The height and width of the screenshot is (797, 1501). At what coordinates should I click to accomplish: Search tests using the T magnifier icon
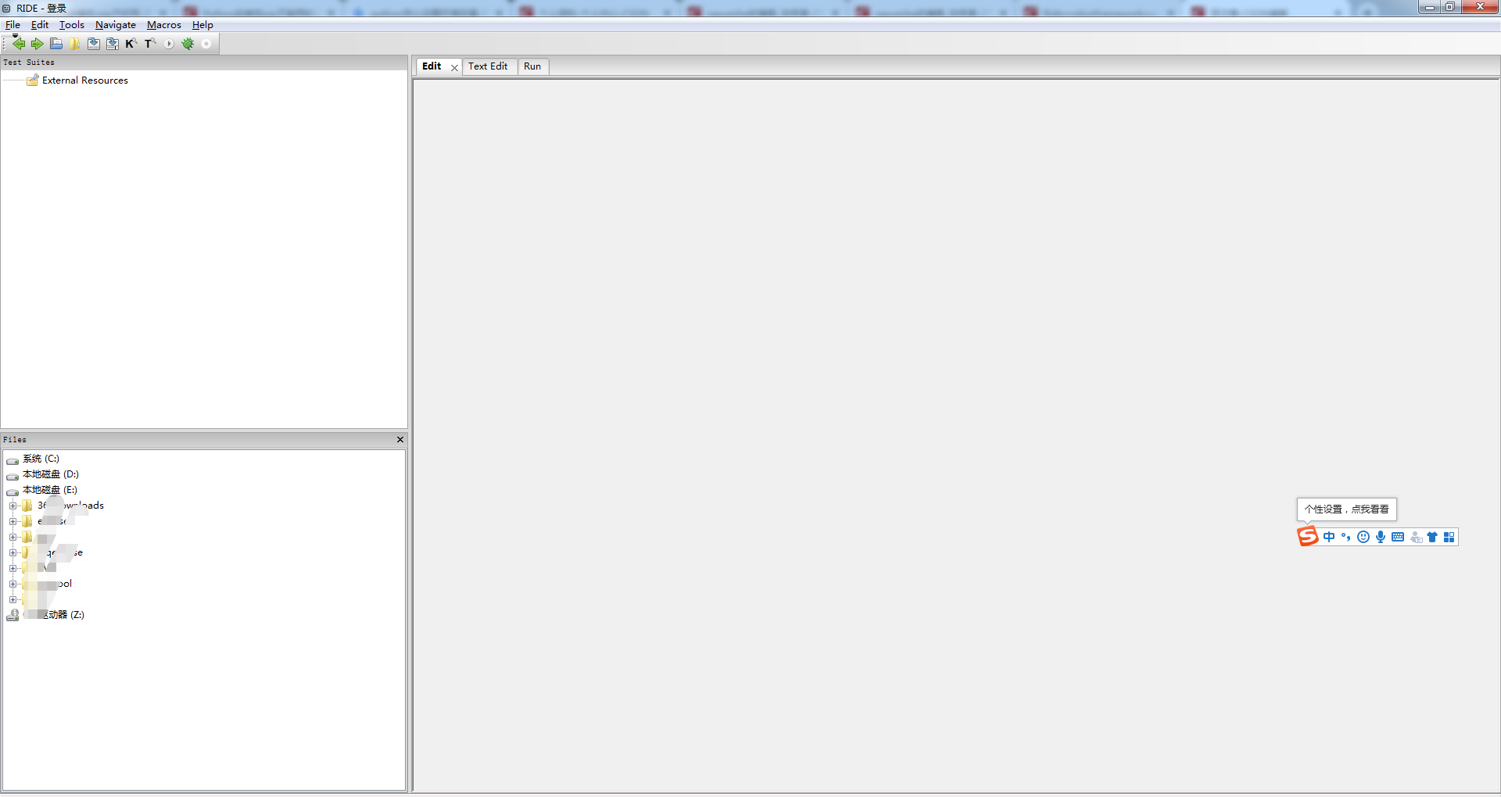pos(149,44)
